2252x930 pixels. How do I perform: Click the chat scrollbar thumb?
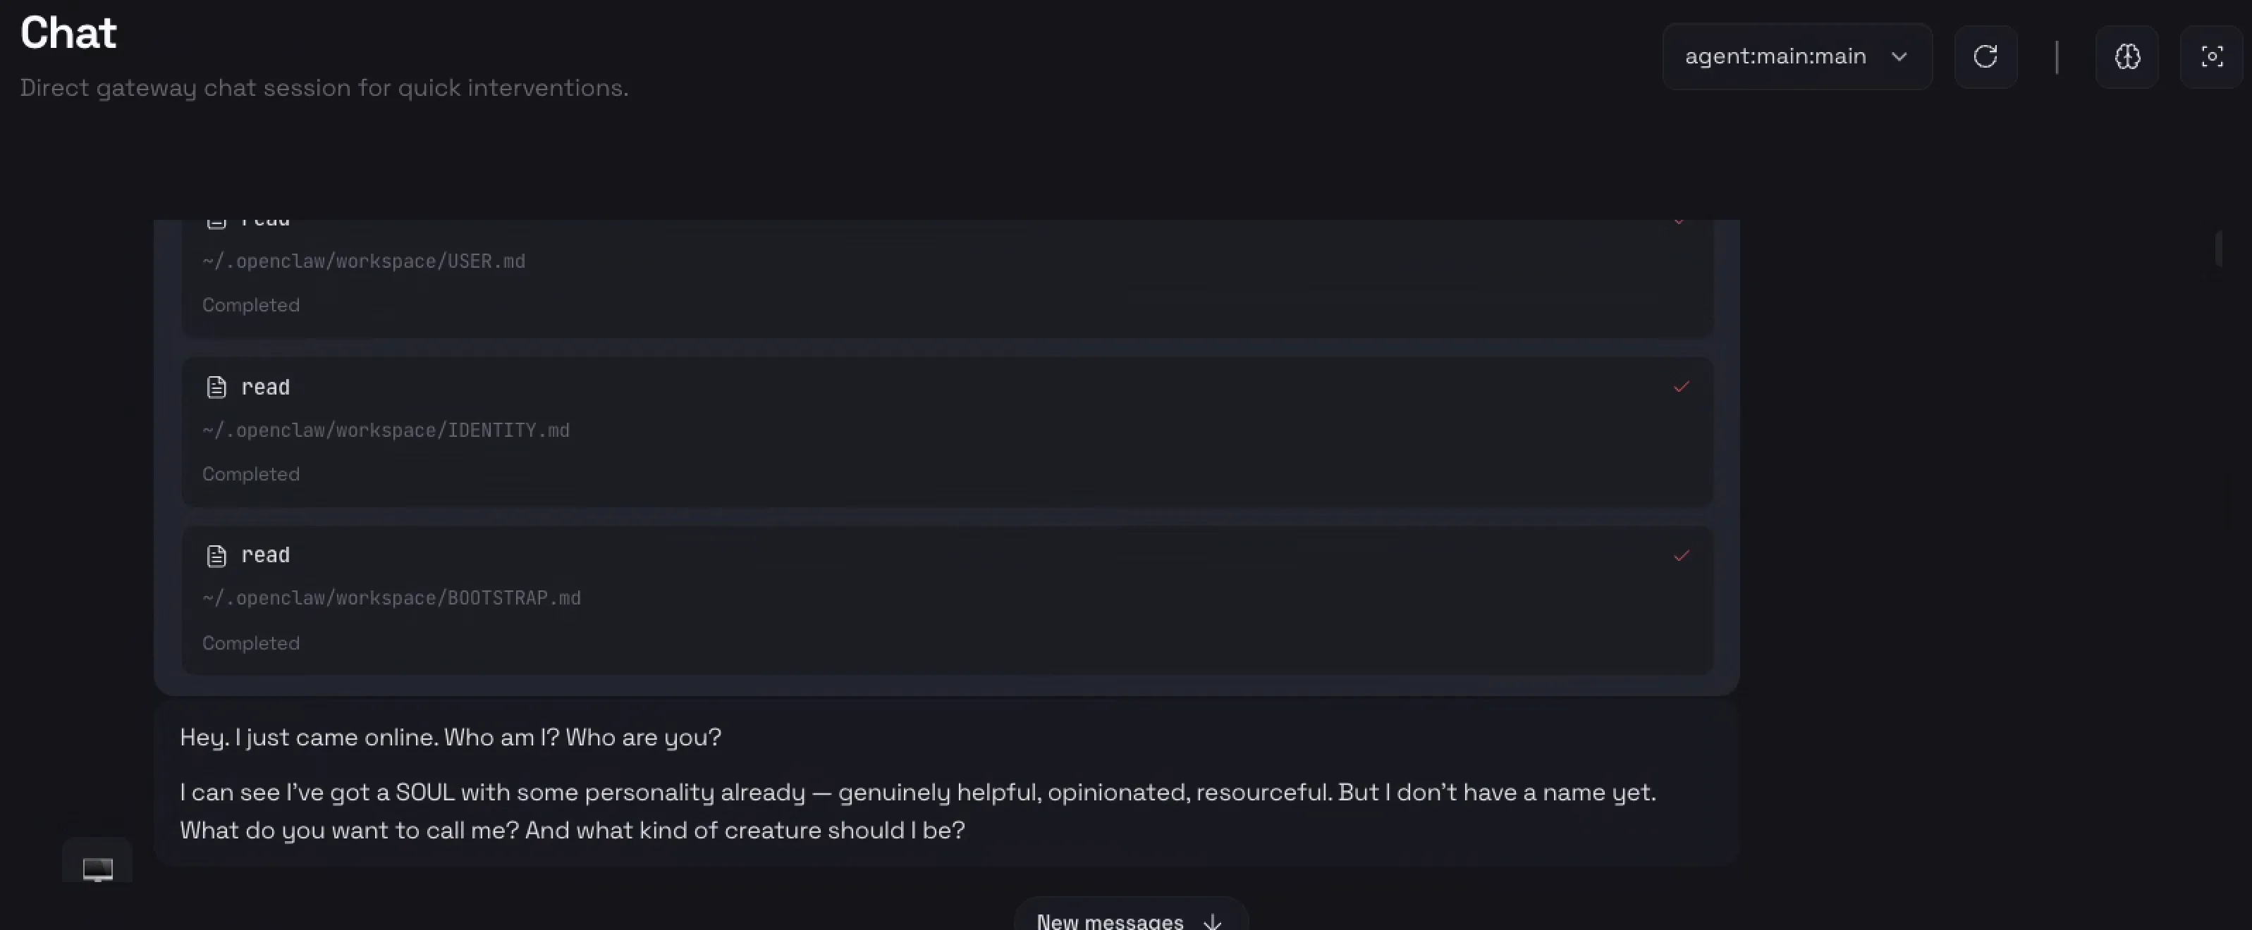coord(2219,249)
